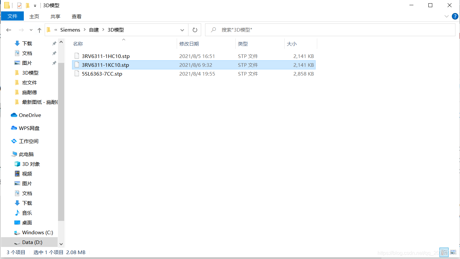This screenshot has width=460, height=259.
Task: Expand the chevron after the Siemens breadcrumb
Action: coord(85,30)
